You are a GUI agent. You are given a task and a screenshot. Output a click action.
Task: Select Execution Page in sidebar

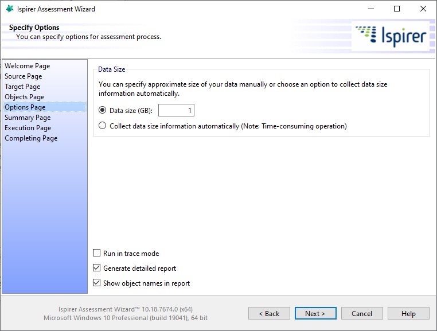coord(28,128)
